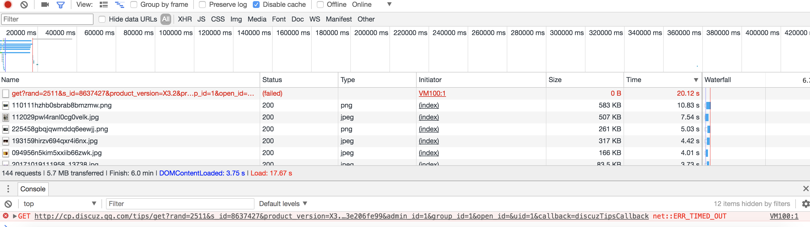This screenshot has height=227, width=810.
Task: Enable the Preserve log checkbox
Action: coord(202,5)
